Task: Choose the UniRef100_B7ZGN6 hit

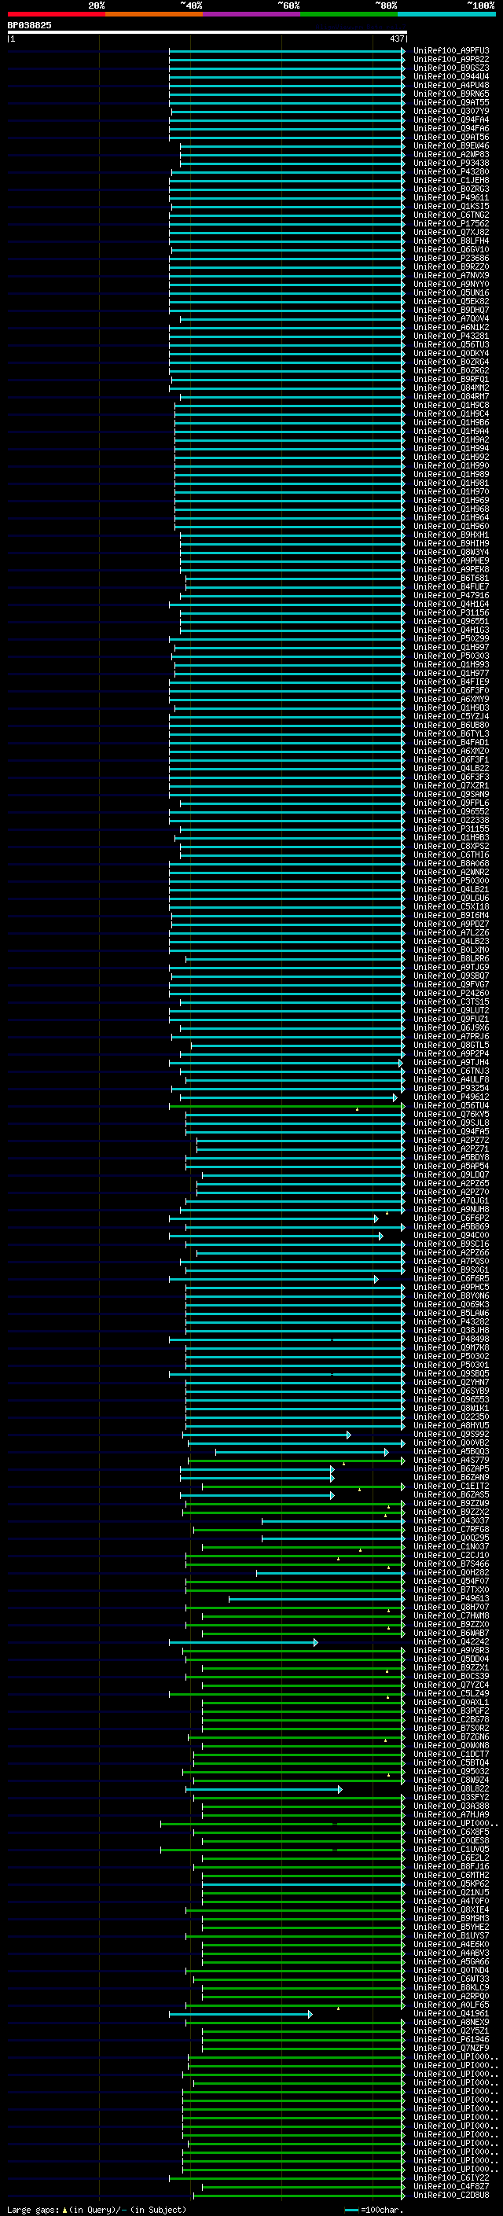Action: (x=451, y=1736)
